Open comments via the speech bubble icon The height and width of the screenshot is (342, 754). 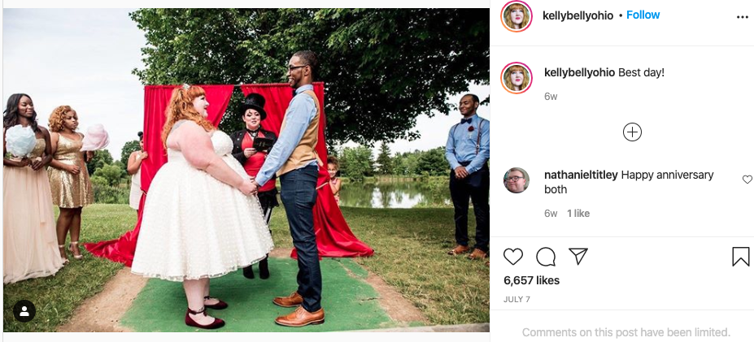click(546, 257)
